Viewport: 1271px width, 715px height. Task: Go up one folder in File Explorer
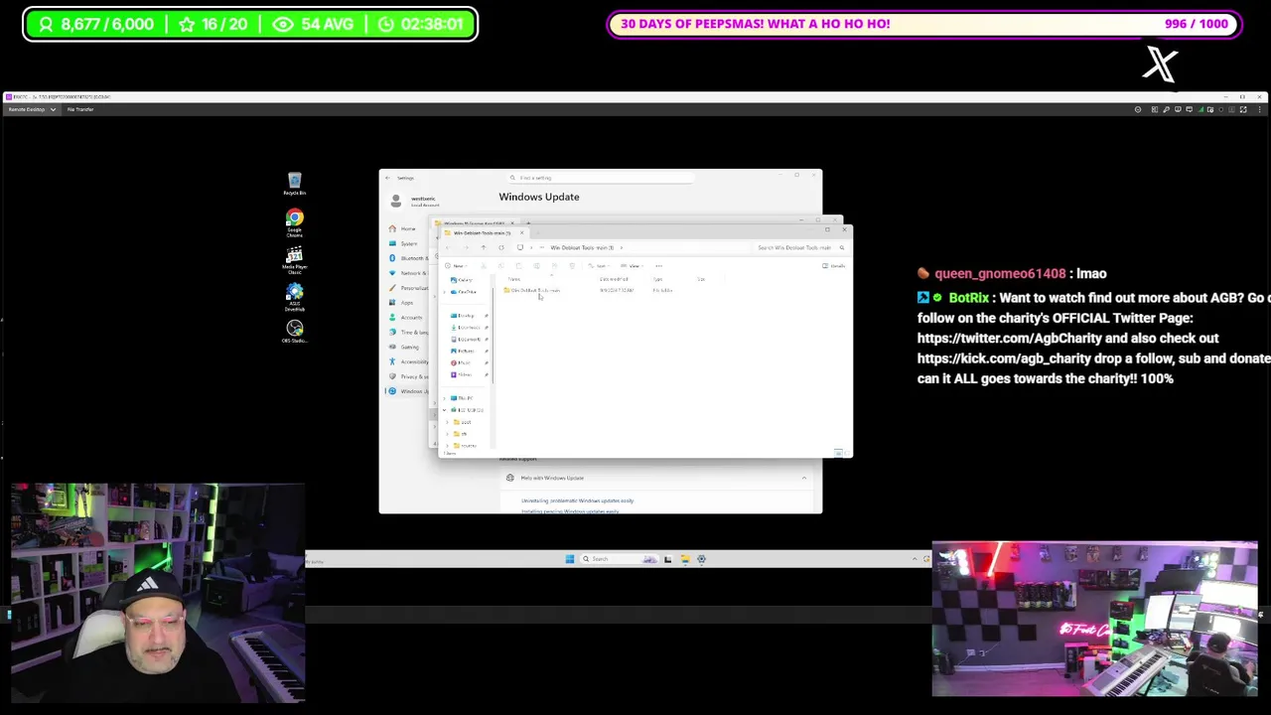[484, 247]
